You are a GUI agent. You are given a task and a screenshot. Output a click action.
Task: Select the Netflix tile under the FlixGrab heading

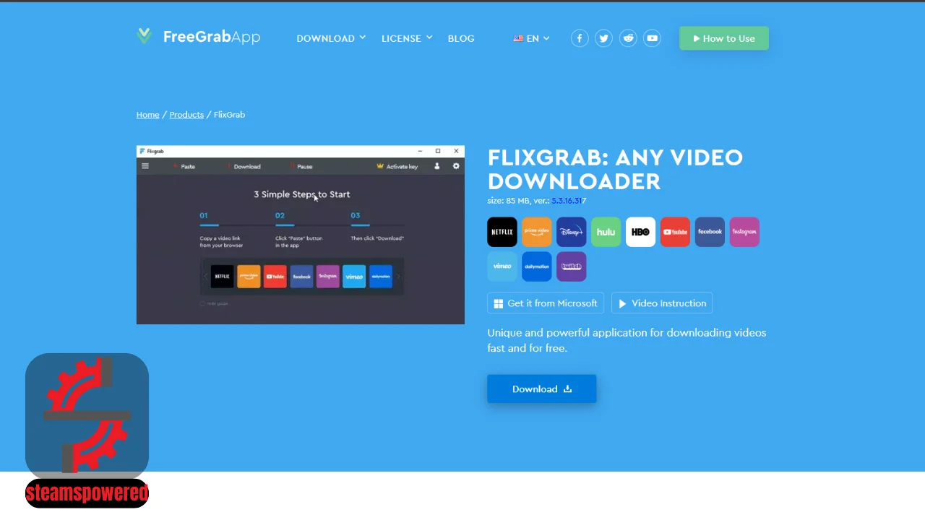coord(502,232)
